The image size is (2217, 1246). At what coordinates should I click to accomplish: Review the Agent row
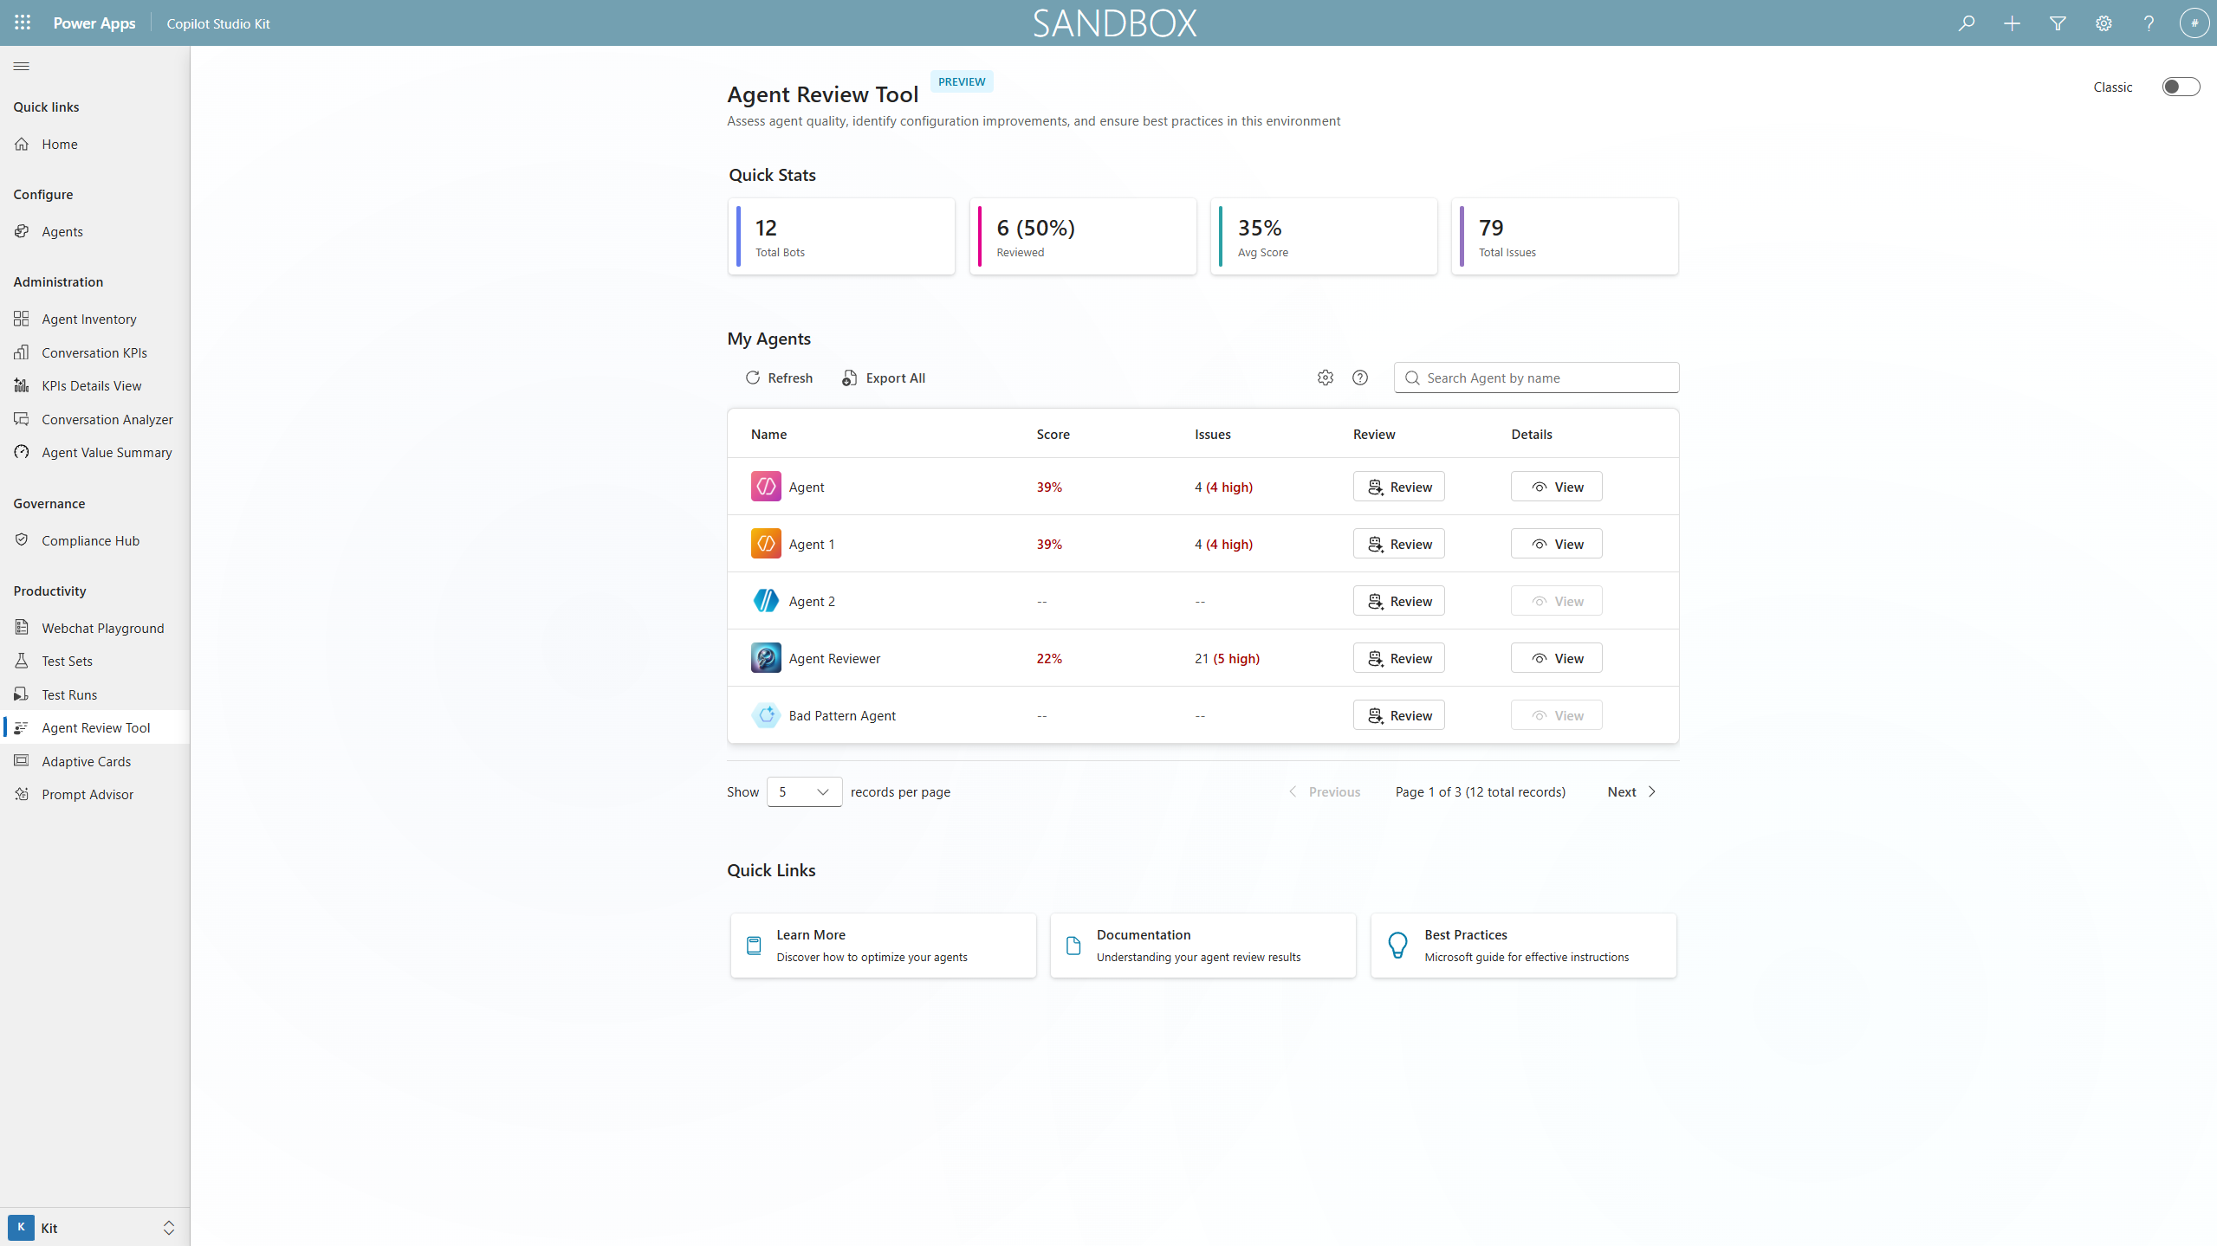pyautogui.click(x=1398, y=487)
